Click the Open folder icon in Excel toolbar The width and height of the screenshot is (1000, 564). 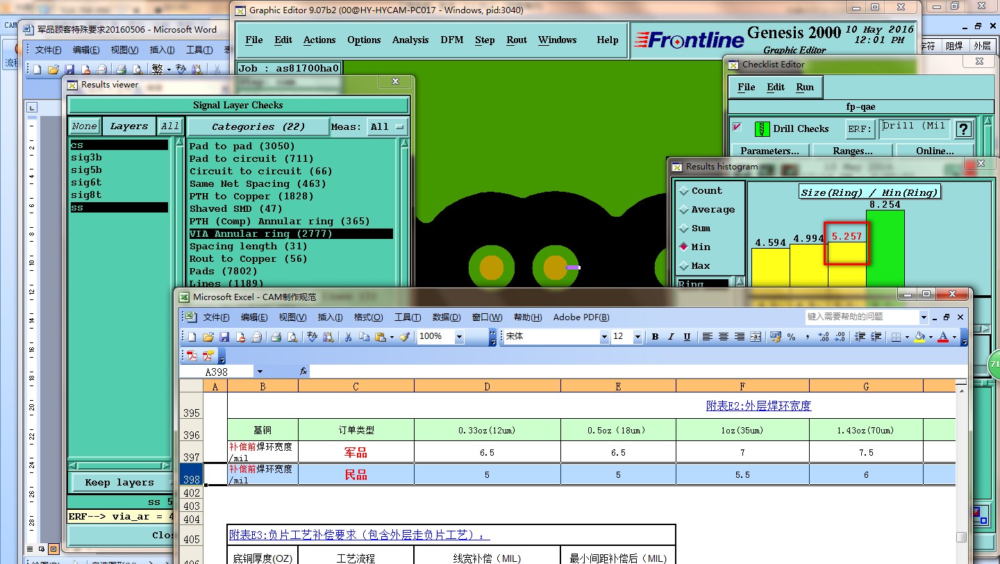pos(208,337)
